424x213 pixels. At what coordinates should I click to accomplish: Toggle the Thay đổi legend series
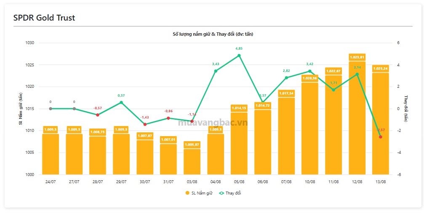point(230,193)
